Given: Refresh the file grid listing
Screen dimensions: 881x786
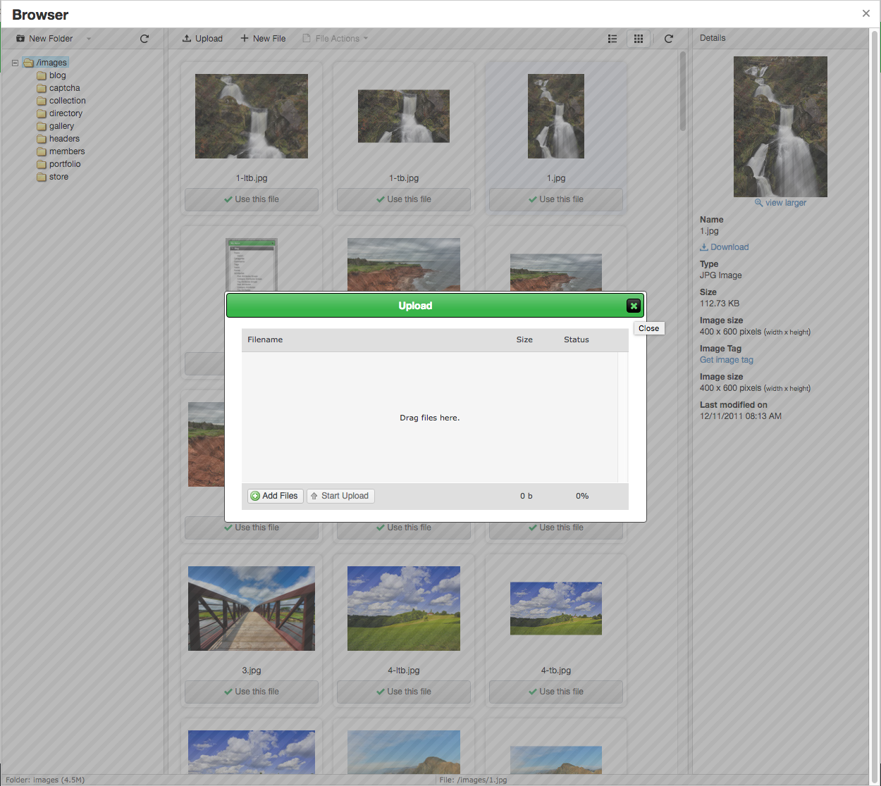Looking at the screenshot, I should pyautogui.click(x=667, y=39).
